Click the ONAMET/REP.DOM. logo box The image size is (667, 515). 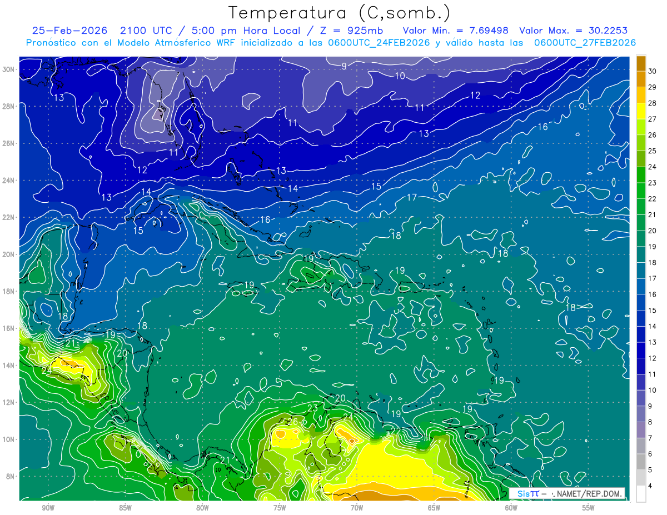567,493
